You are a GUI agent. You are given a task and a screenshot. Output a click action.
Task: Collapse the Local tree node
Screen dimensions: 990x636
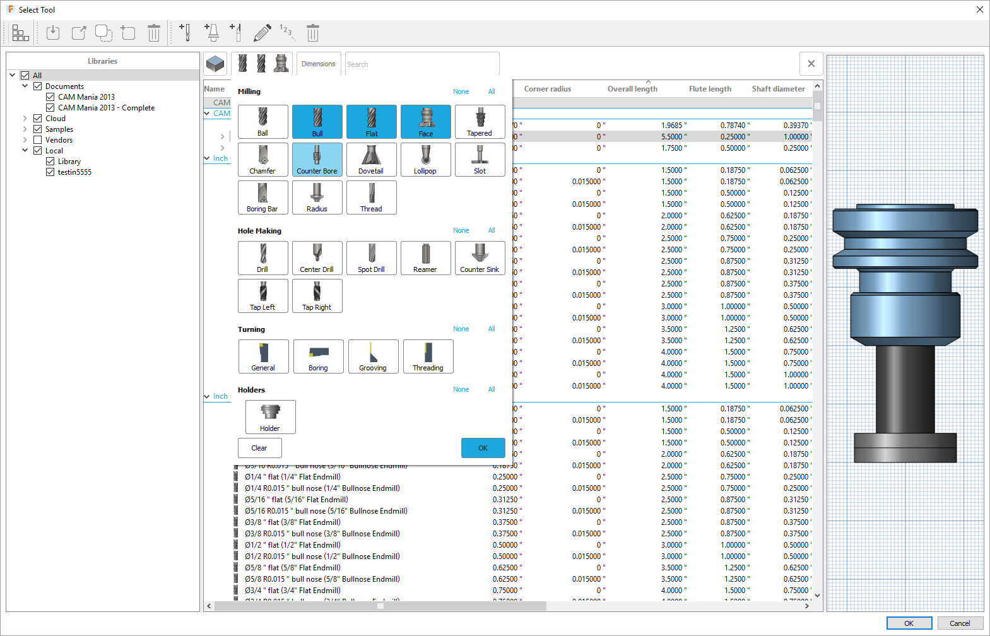pyautogui.click(x=25, y=150)
